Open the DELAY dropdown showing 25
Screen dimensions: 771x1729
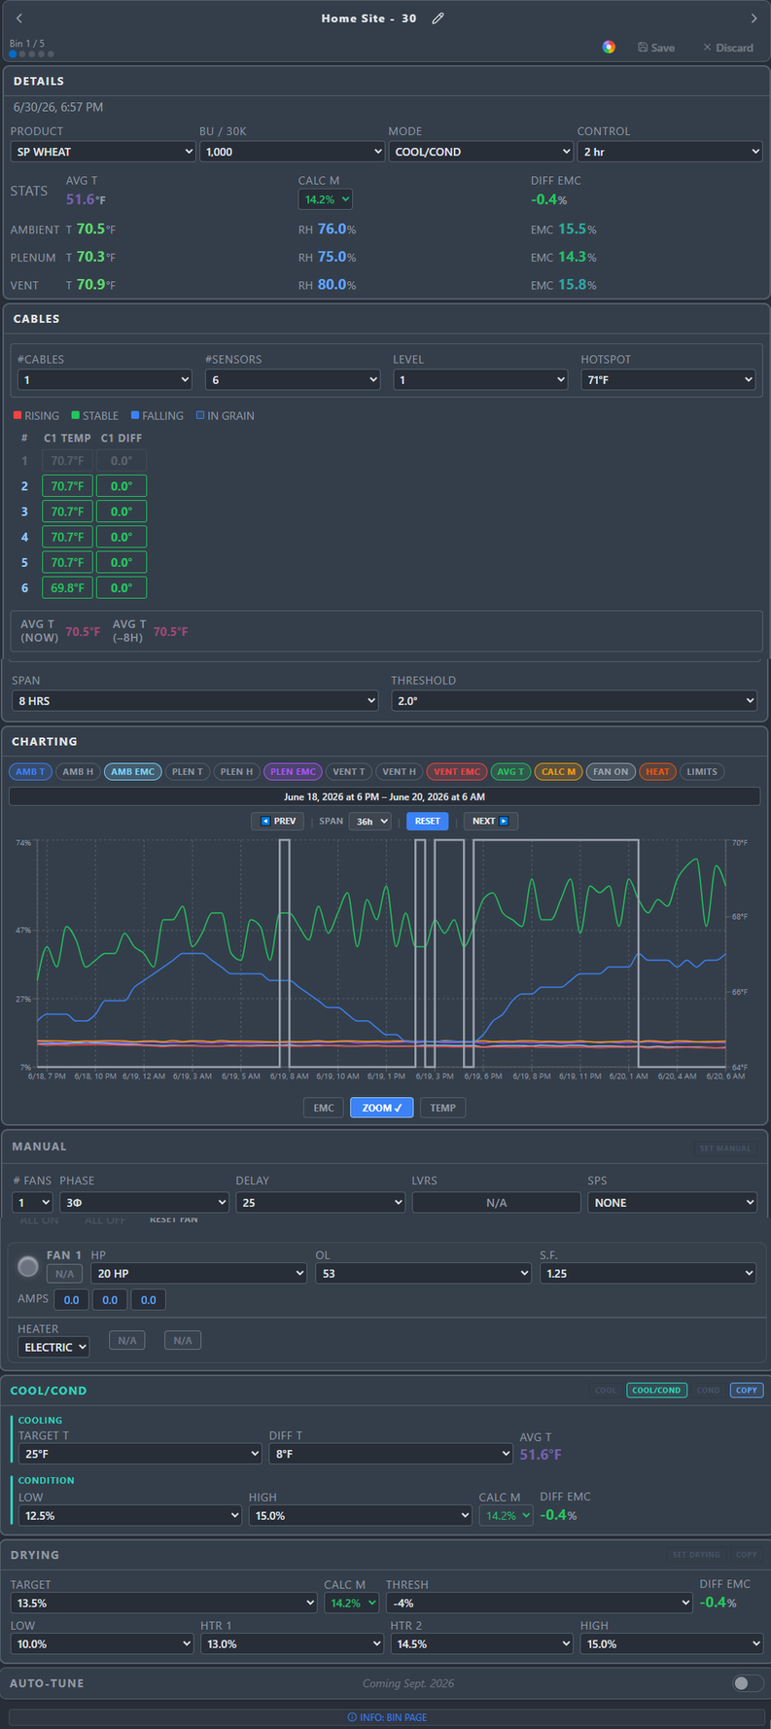tap(321, 1203)
